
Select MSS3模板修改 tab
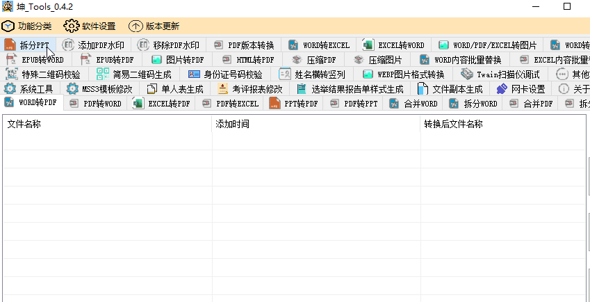(x=99, y=88)
